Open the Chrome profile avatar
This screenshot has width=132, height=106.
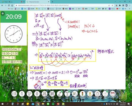pos(127,6)
